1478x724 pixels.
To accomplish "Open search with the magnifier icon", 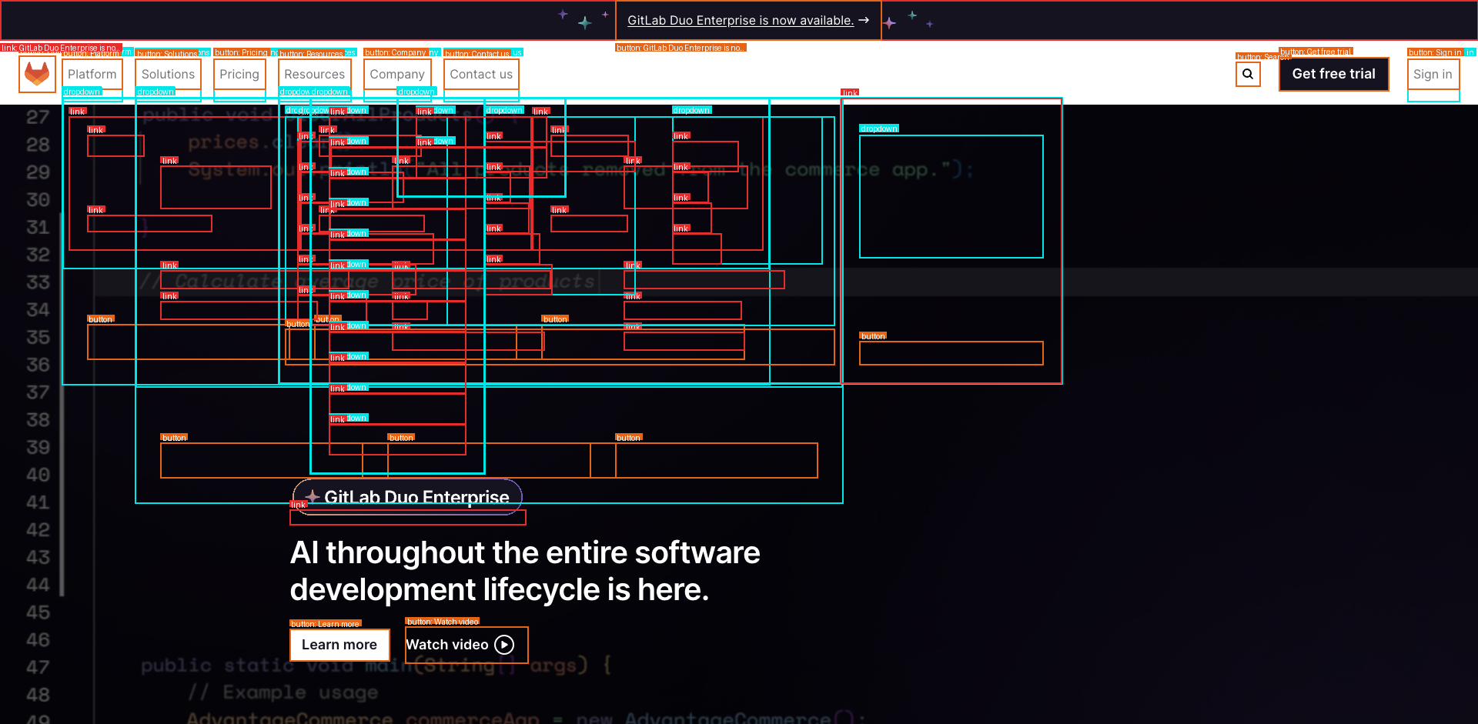I will click(1248, 74).
